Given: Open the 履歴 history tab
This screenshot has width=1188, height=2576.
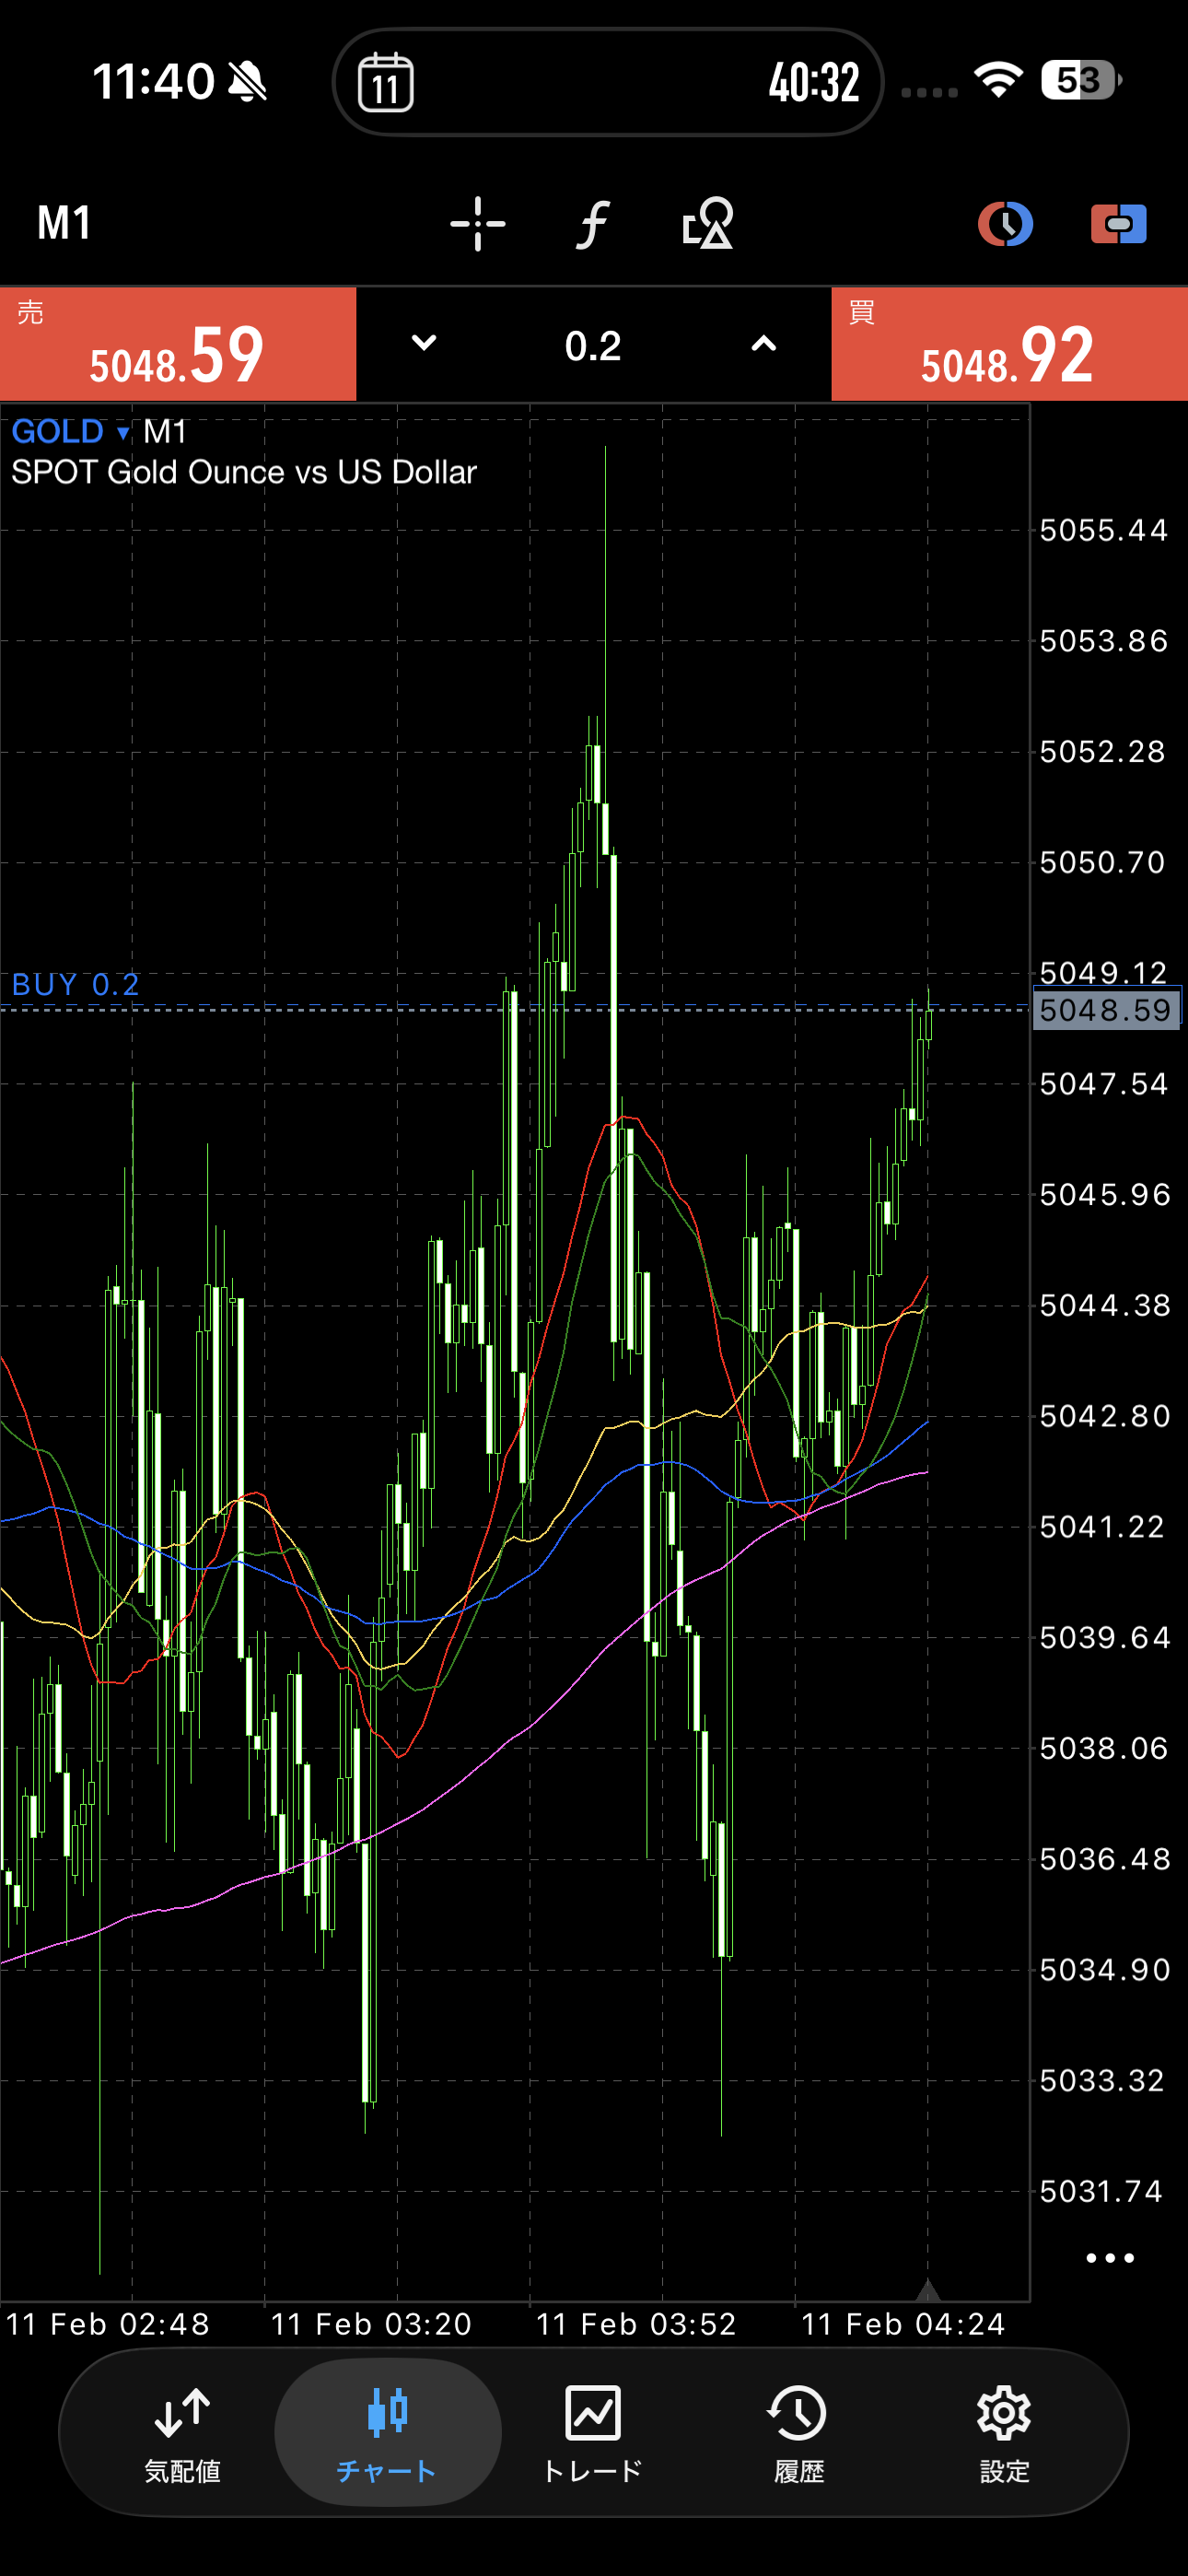Looking at the screenshot, I should click(798, 2431).
